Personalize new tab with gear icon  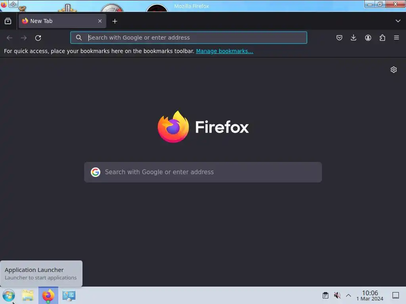click(x=394, y=70)
